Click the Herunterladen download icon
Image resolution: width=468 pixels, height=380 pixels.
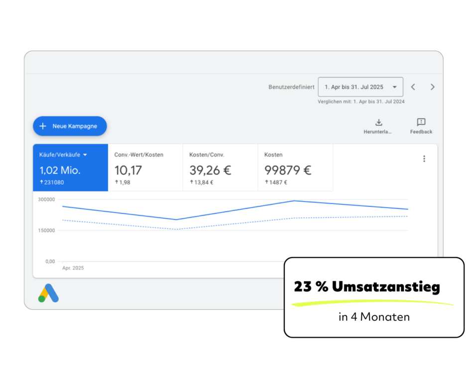coord(378,122)
